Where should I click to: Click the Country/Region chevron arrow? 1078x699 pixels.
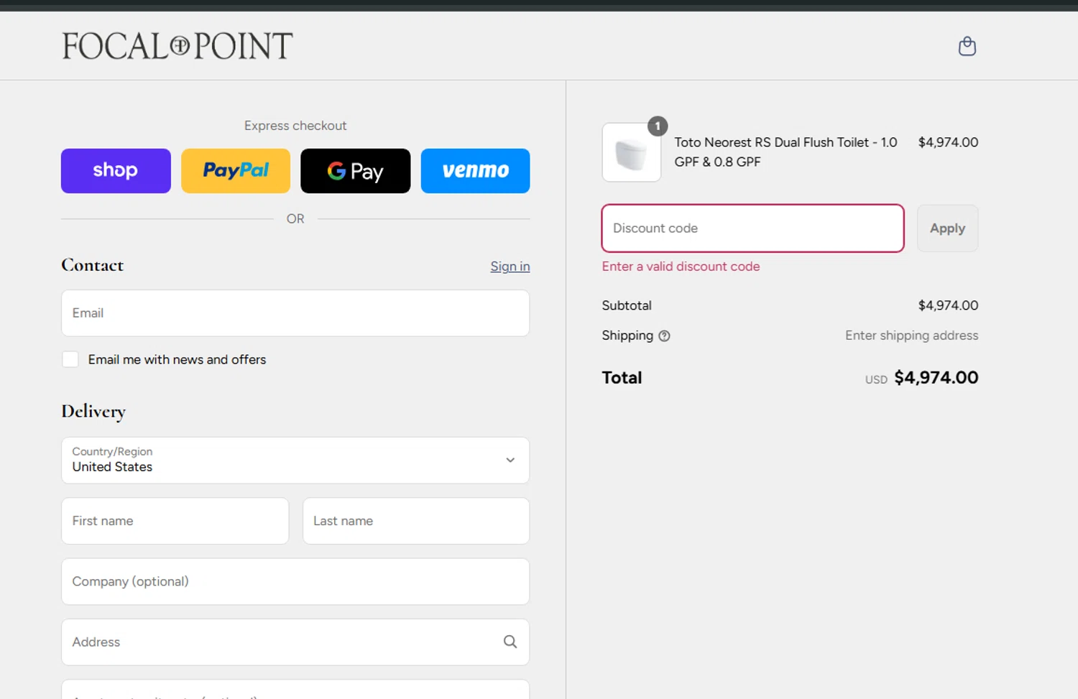tap(510, 460)
